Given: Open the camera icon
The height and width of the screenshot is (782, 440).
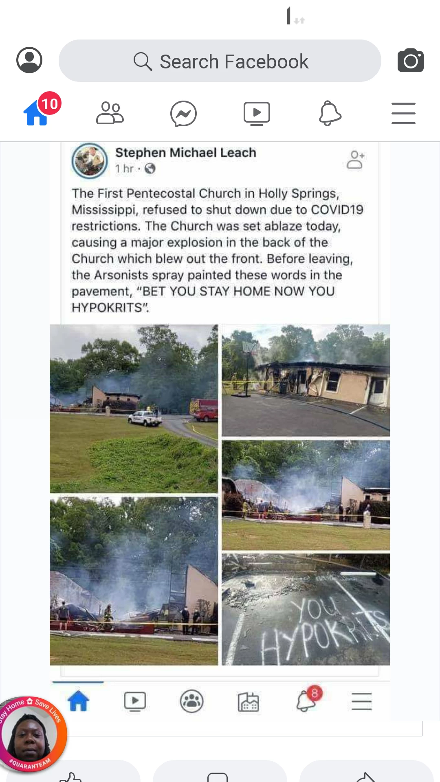Looking at the screenshot, I should click(x=411, y=60).
